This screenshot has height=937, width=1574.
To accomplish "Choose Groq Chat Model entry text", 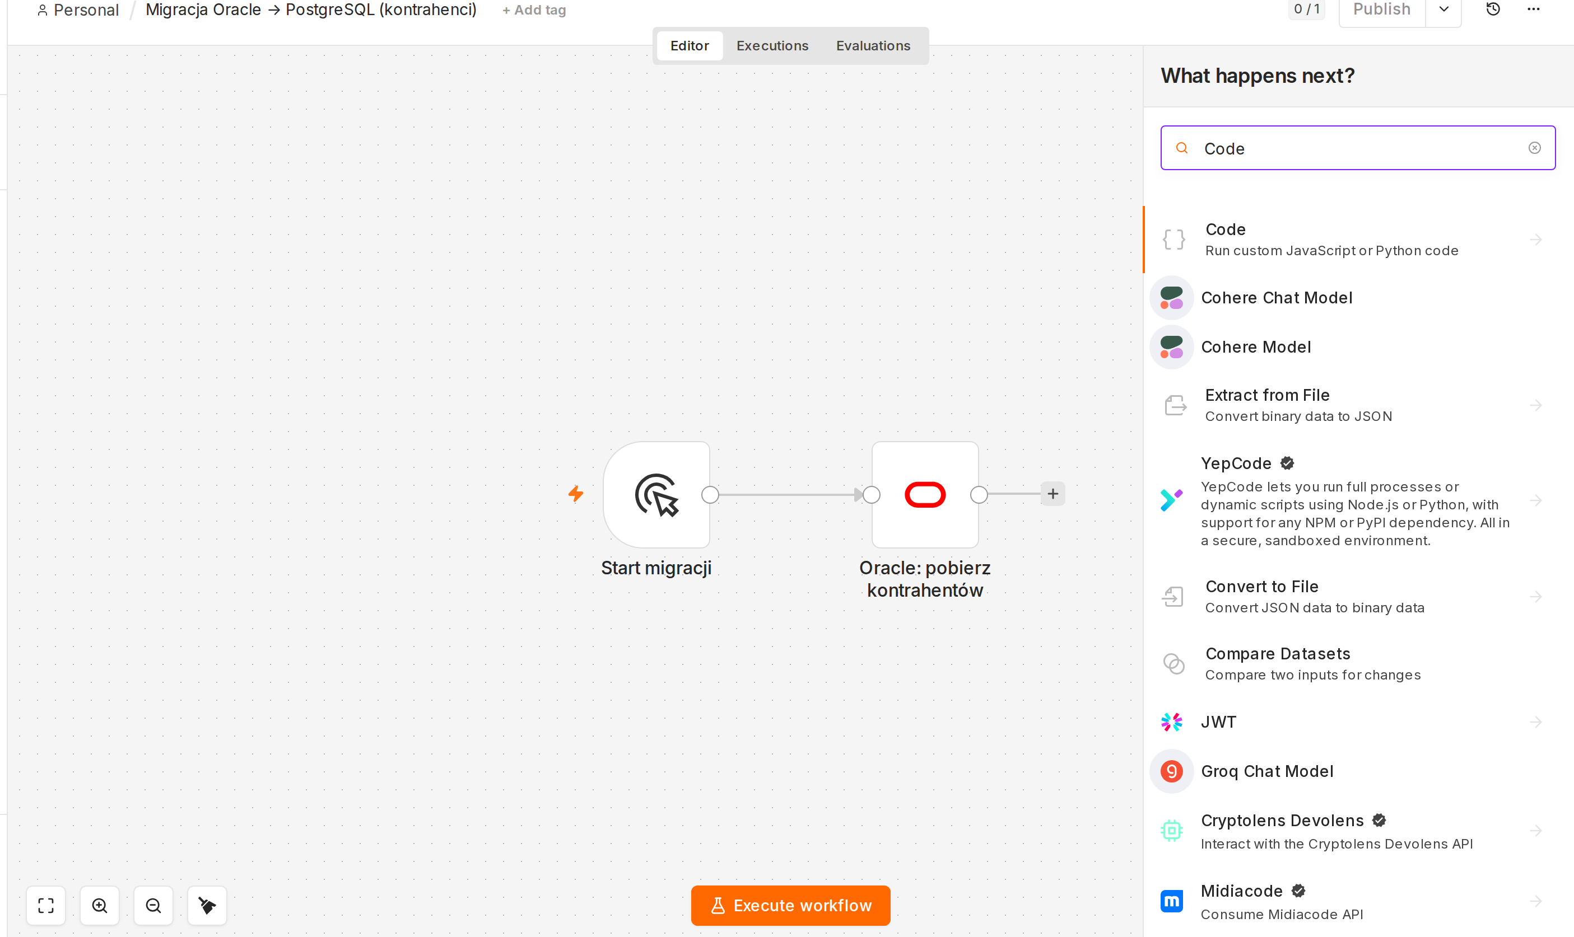I will (x=1267, y=771).
